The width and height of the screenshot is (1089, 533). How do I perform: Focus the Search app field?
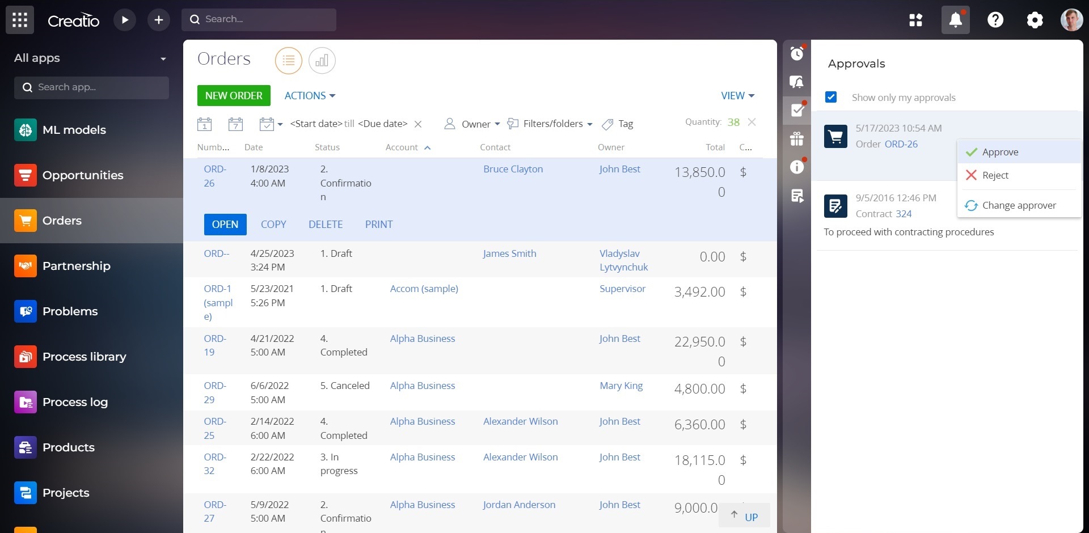91,87
